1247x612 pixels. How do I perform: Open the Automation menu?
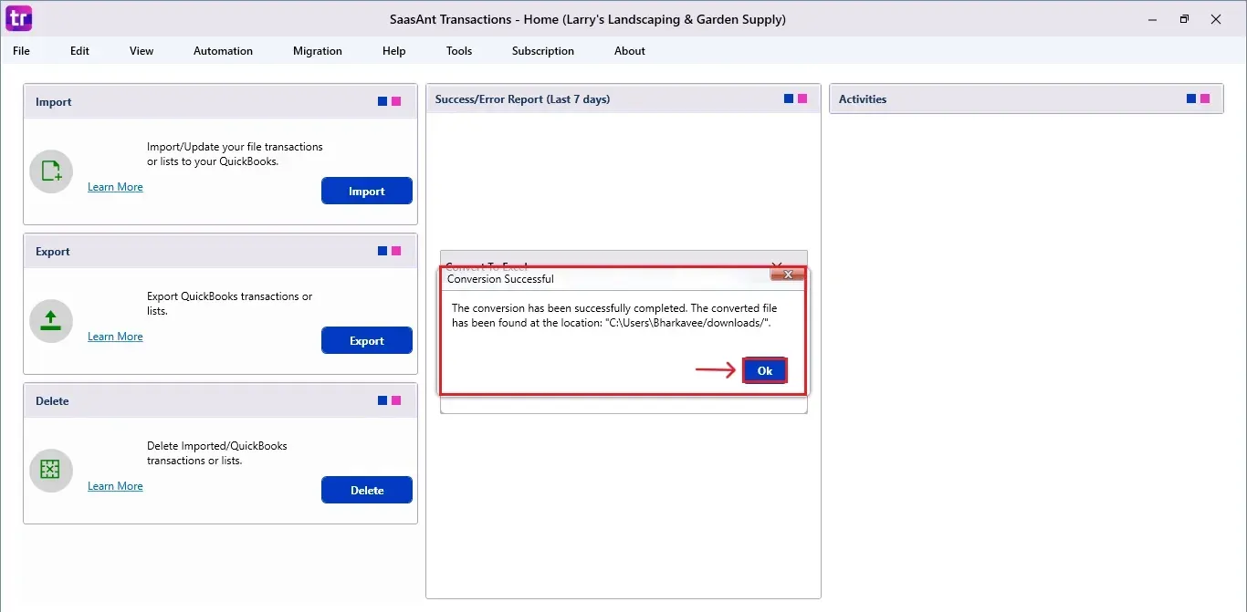(x=223, y=51)
